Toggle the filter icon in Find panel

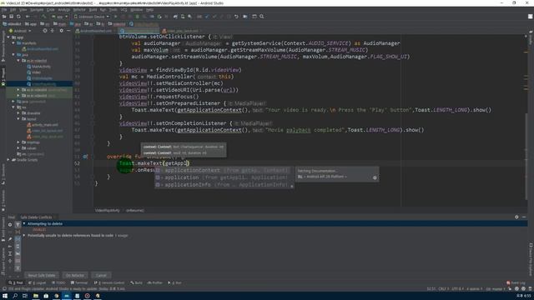tap(18, 224)
